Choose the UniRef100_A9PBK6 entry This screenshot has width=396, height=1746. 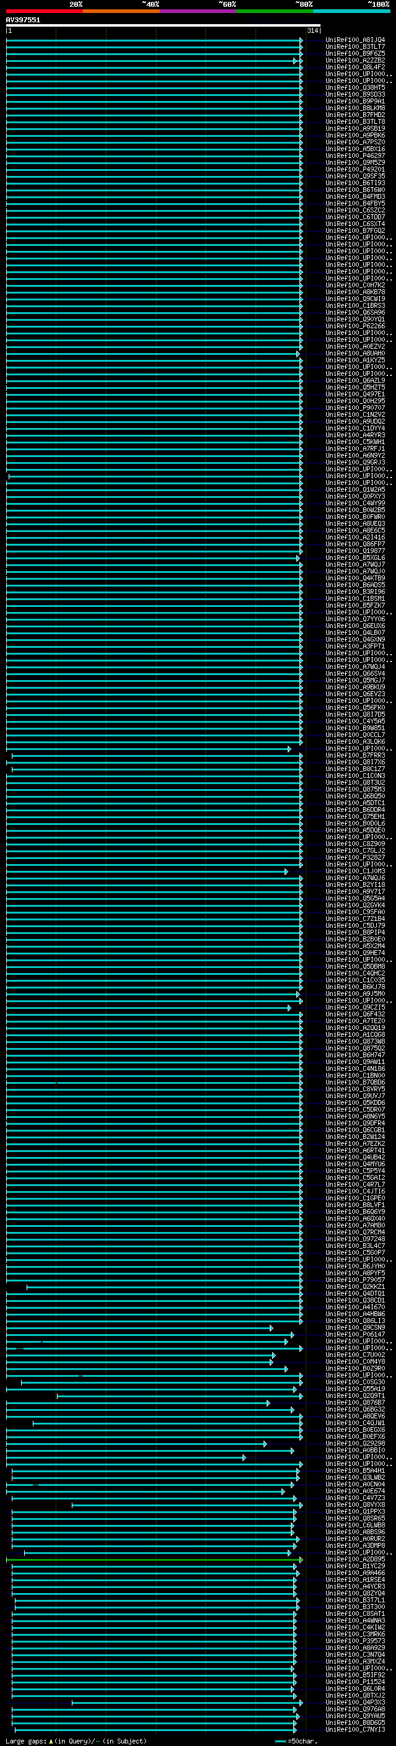(355, 135)
